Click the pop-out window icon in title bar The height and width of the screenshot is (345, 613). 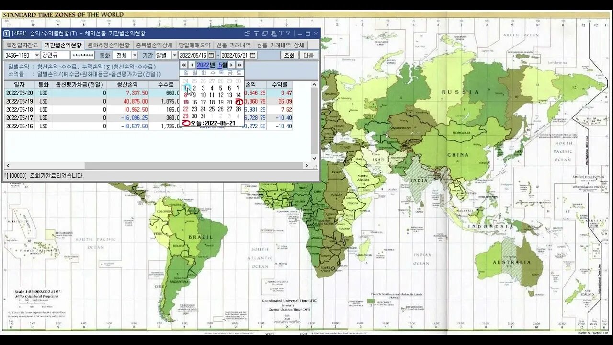pos(248,34)
